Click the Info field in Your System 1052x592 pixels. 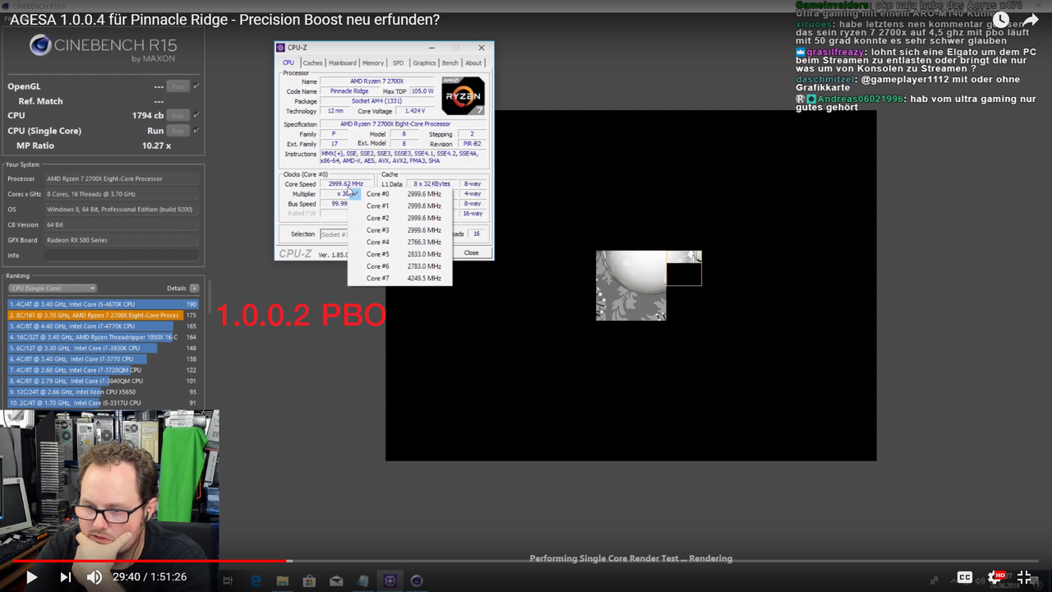[122, 256]
